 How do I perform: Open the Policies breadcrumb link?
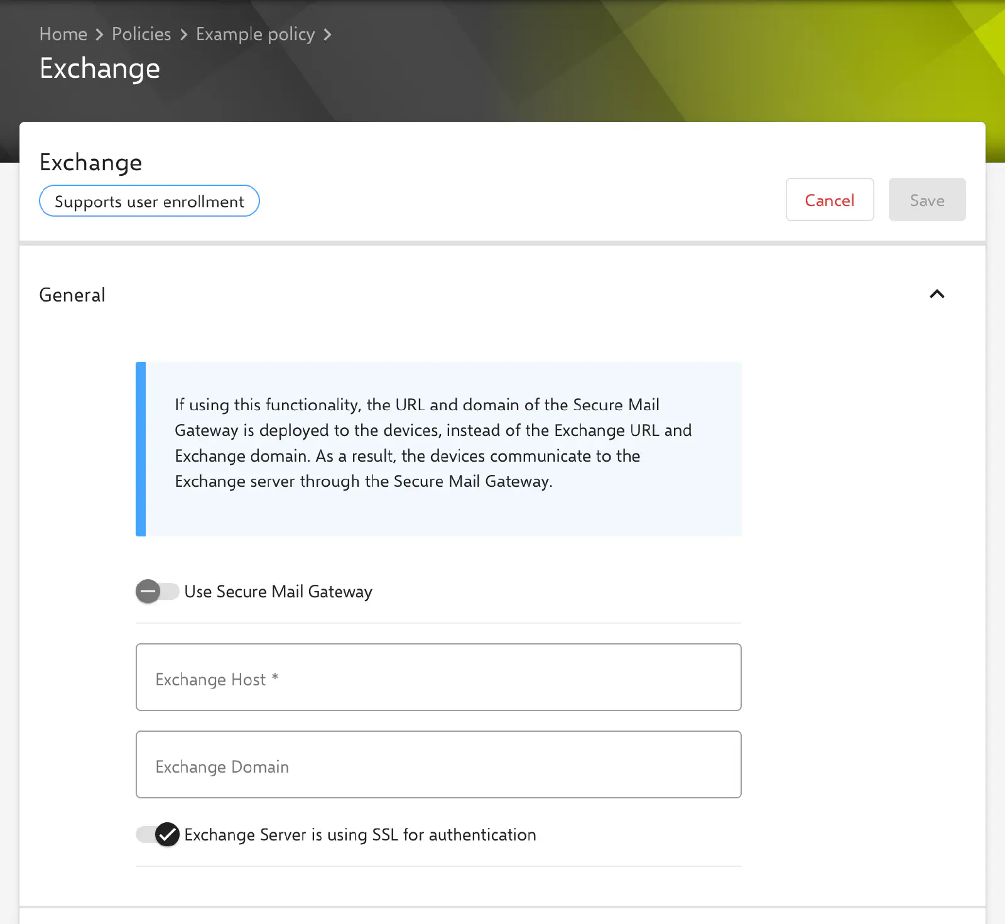coord(141,34)
